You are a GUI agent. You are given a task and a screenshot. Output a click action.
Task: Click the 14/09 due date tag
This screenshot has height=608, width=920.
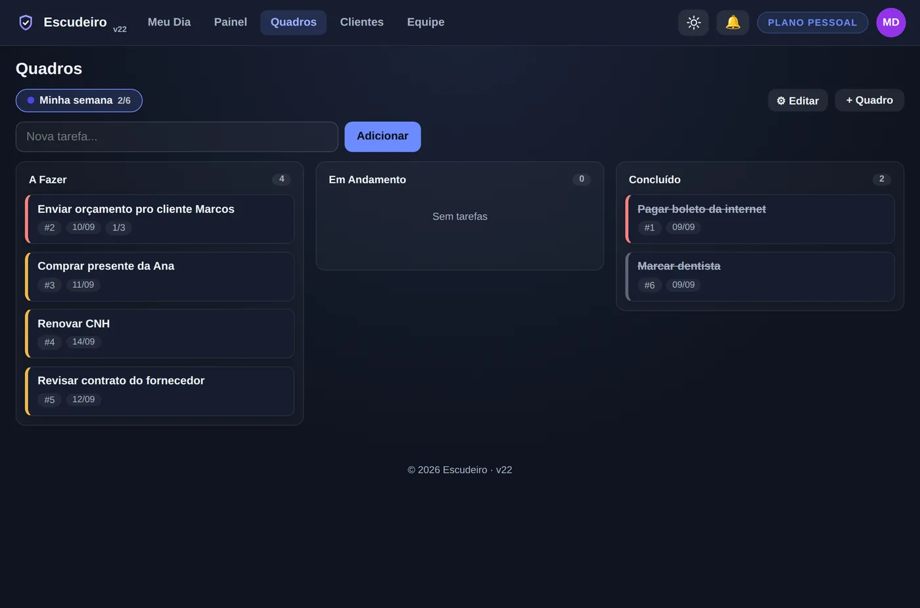[83, 342]
